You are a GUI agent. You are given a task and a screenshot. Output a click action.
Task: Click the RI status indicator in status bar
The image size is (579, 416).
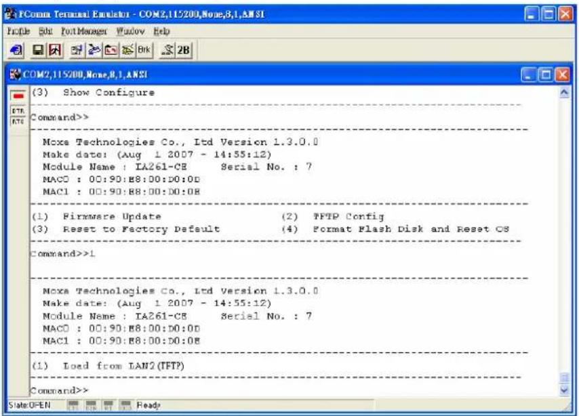(108, 405)
